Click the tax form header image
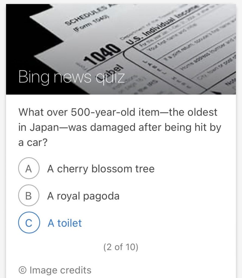 (121, 49)
